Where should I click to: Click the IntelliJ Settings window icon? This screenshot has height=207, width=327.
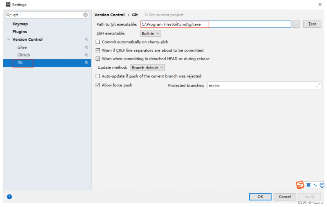(x=8, y=4)
